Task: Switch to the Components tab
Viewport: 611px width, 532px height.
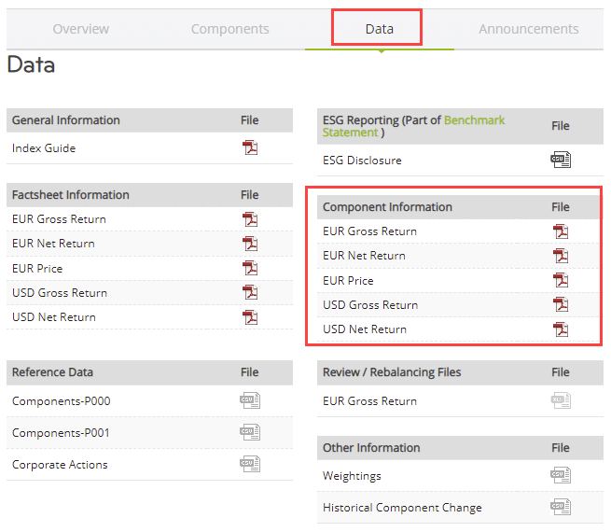Action: 229,29
